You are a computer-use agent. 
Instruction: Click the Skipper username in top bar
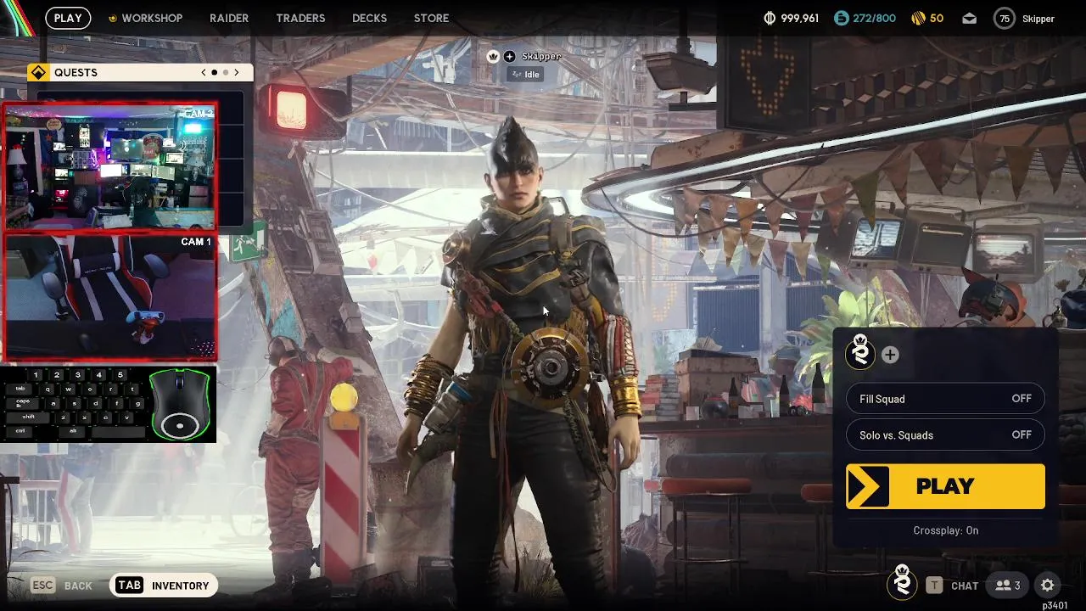[x=1038, y=19]
